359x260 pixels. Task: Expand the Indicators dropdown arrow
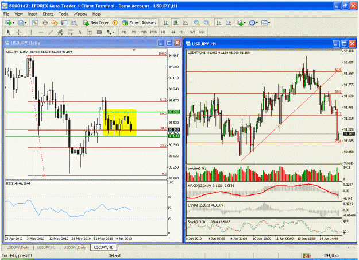(245, 23)
